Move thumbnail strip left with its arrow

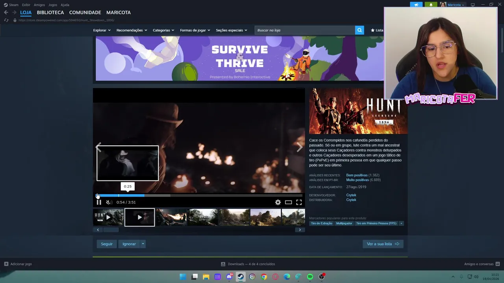coord(98,230)
